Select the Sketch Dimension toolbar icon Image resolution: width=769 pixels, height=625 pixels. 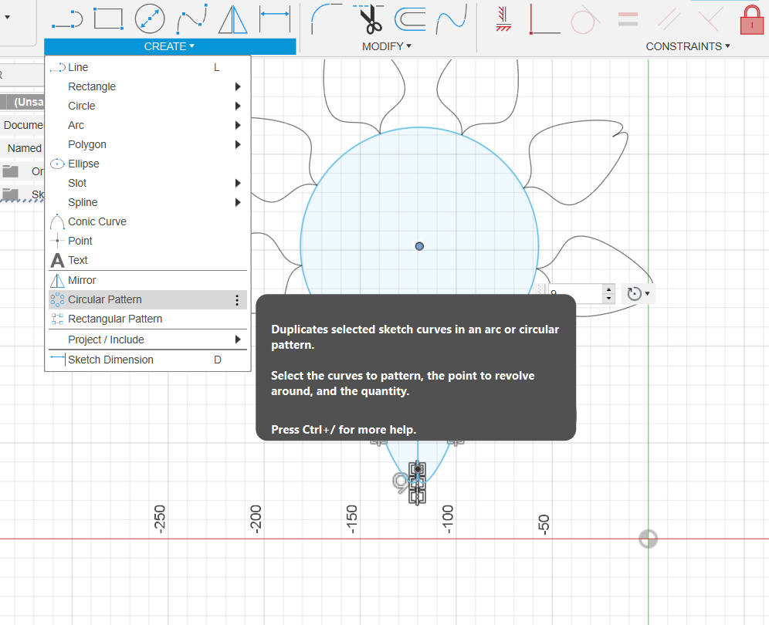tap(275, 19)
